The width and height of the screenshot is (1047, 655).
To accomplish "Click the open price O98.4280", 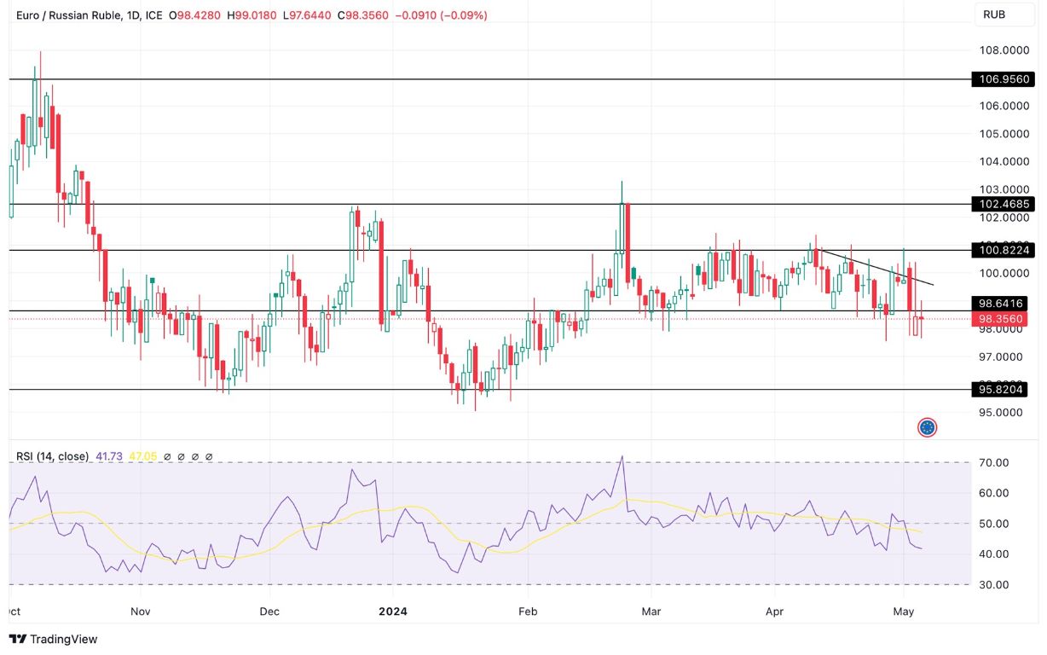I will [194, 15].
